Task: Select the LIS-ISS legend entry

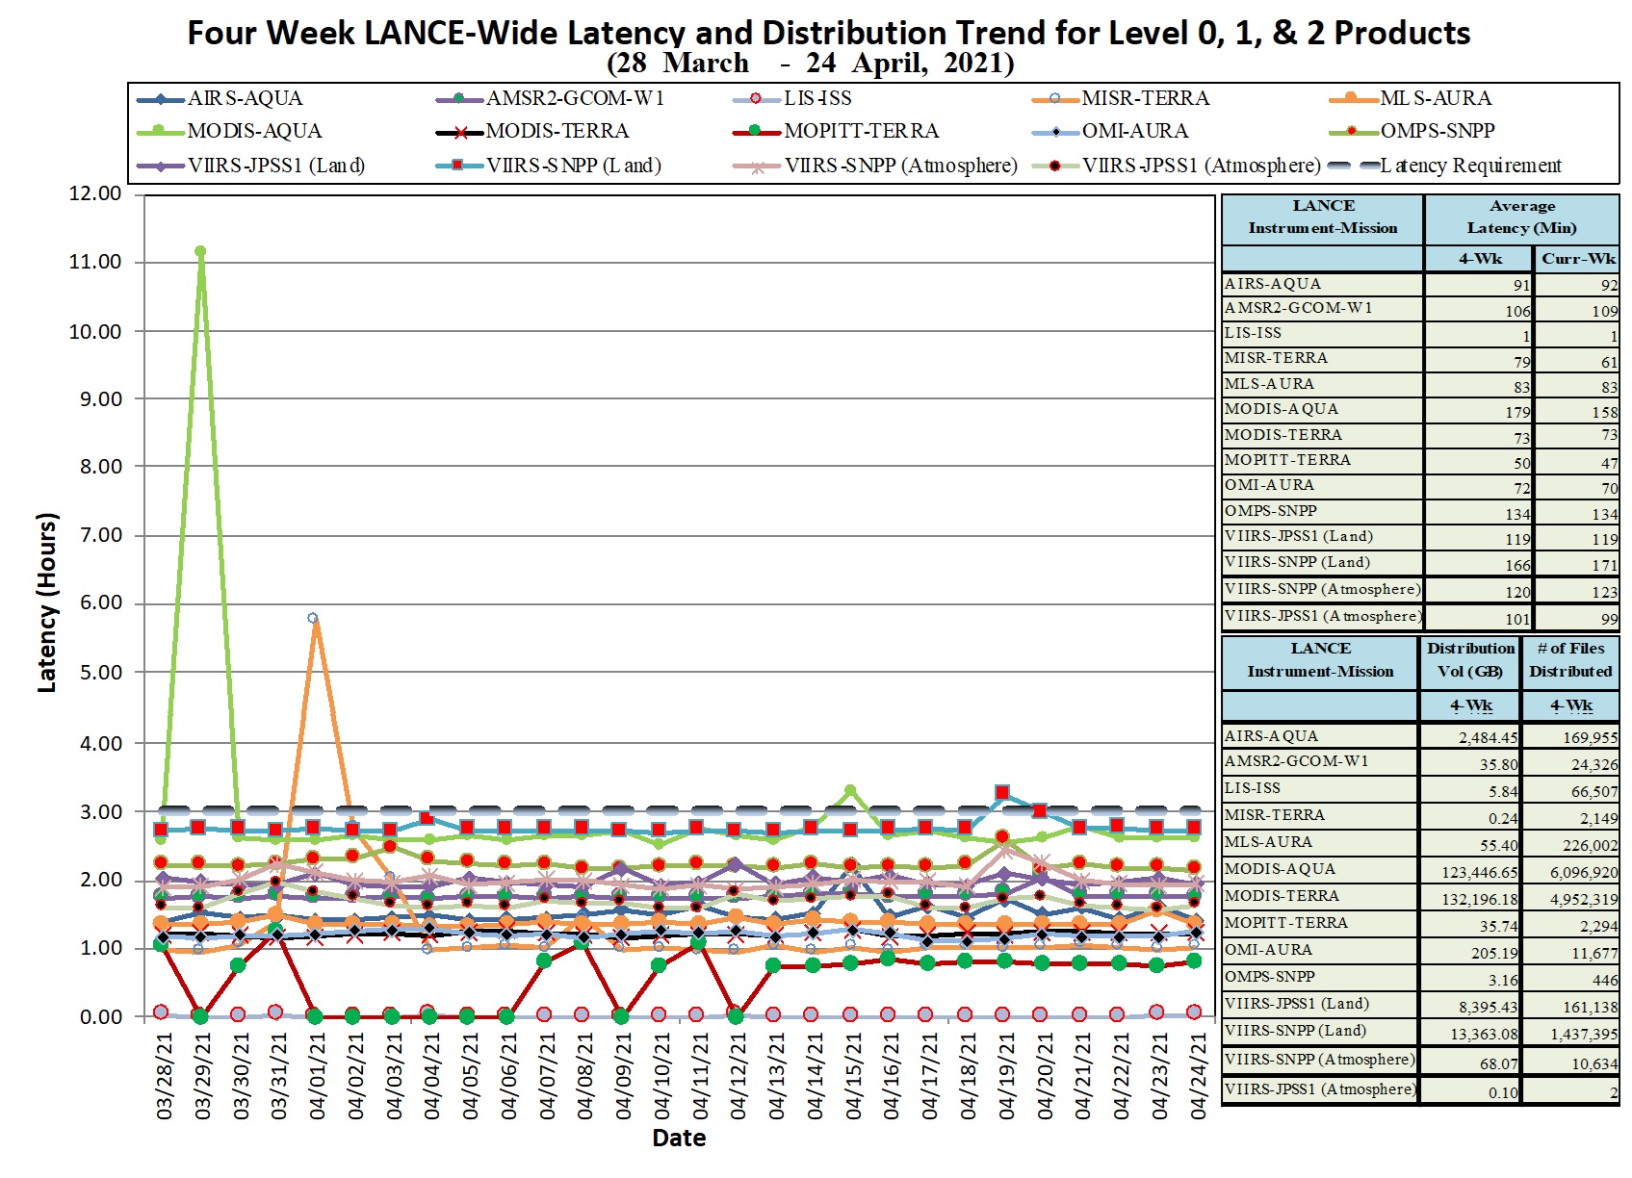Action: pos(792,99)
